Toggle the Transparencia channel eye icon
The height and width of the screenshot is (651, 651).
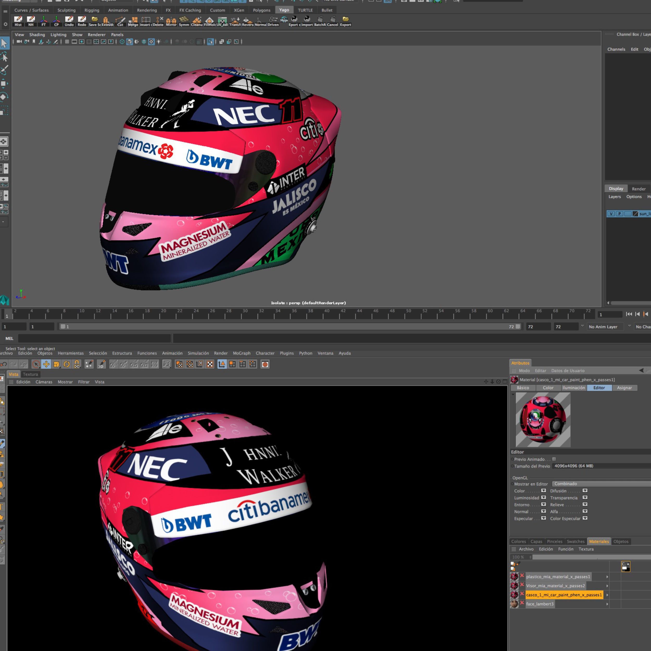point(585,497)
